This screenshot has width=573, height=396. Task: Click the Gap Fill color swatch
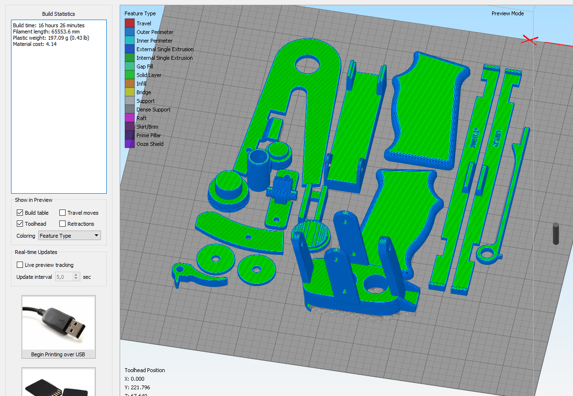click(130, 66)
